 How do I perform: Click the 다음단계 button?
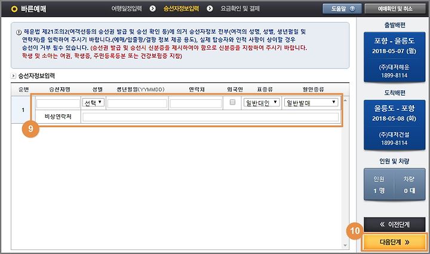pyautogui.click(x=394, y=242)
